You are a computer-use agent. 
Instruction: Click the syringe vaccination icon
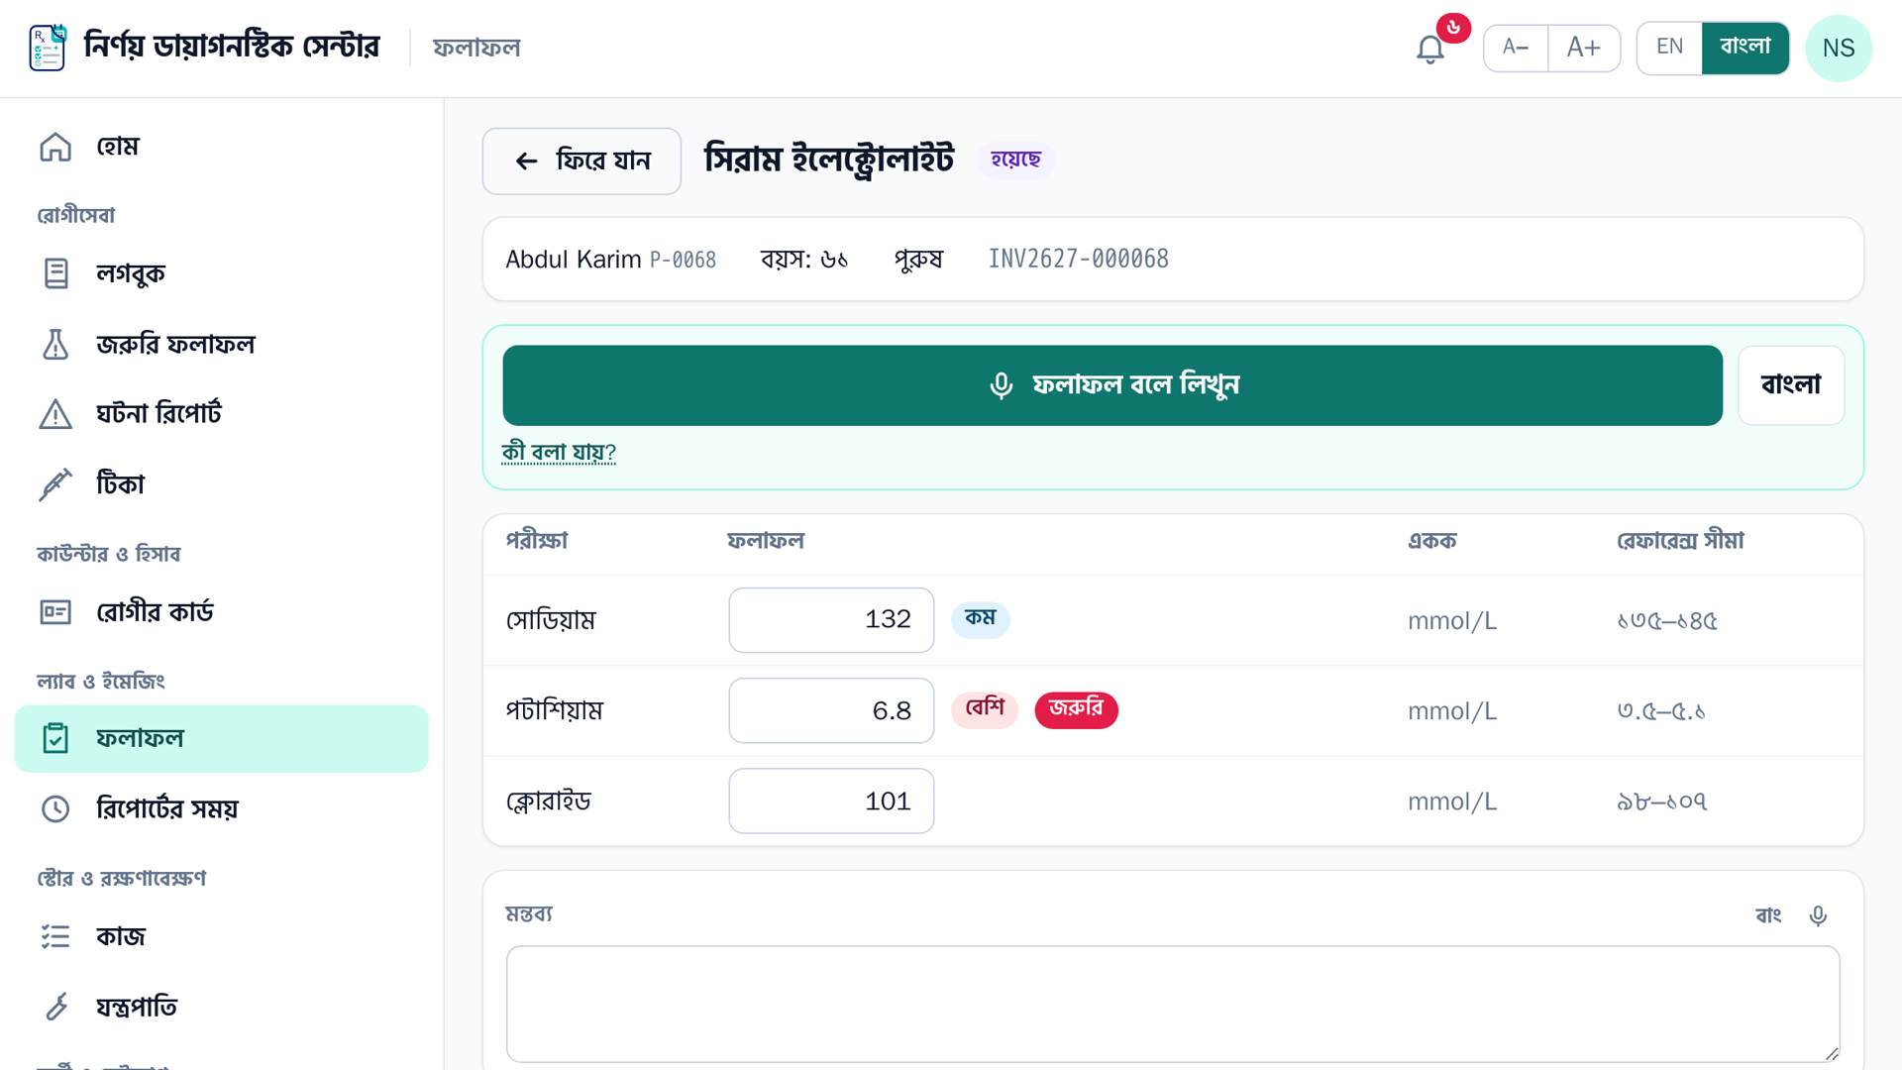tap(55, 484)
